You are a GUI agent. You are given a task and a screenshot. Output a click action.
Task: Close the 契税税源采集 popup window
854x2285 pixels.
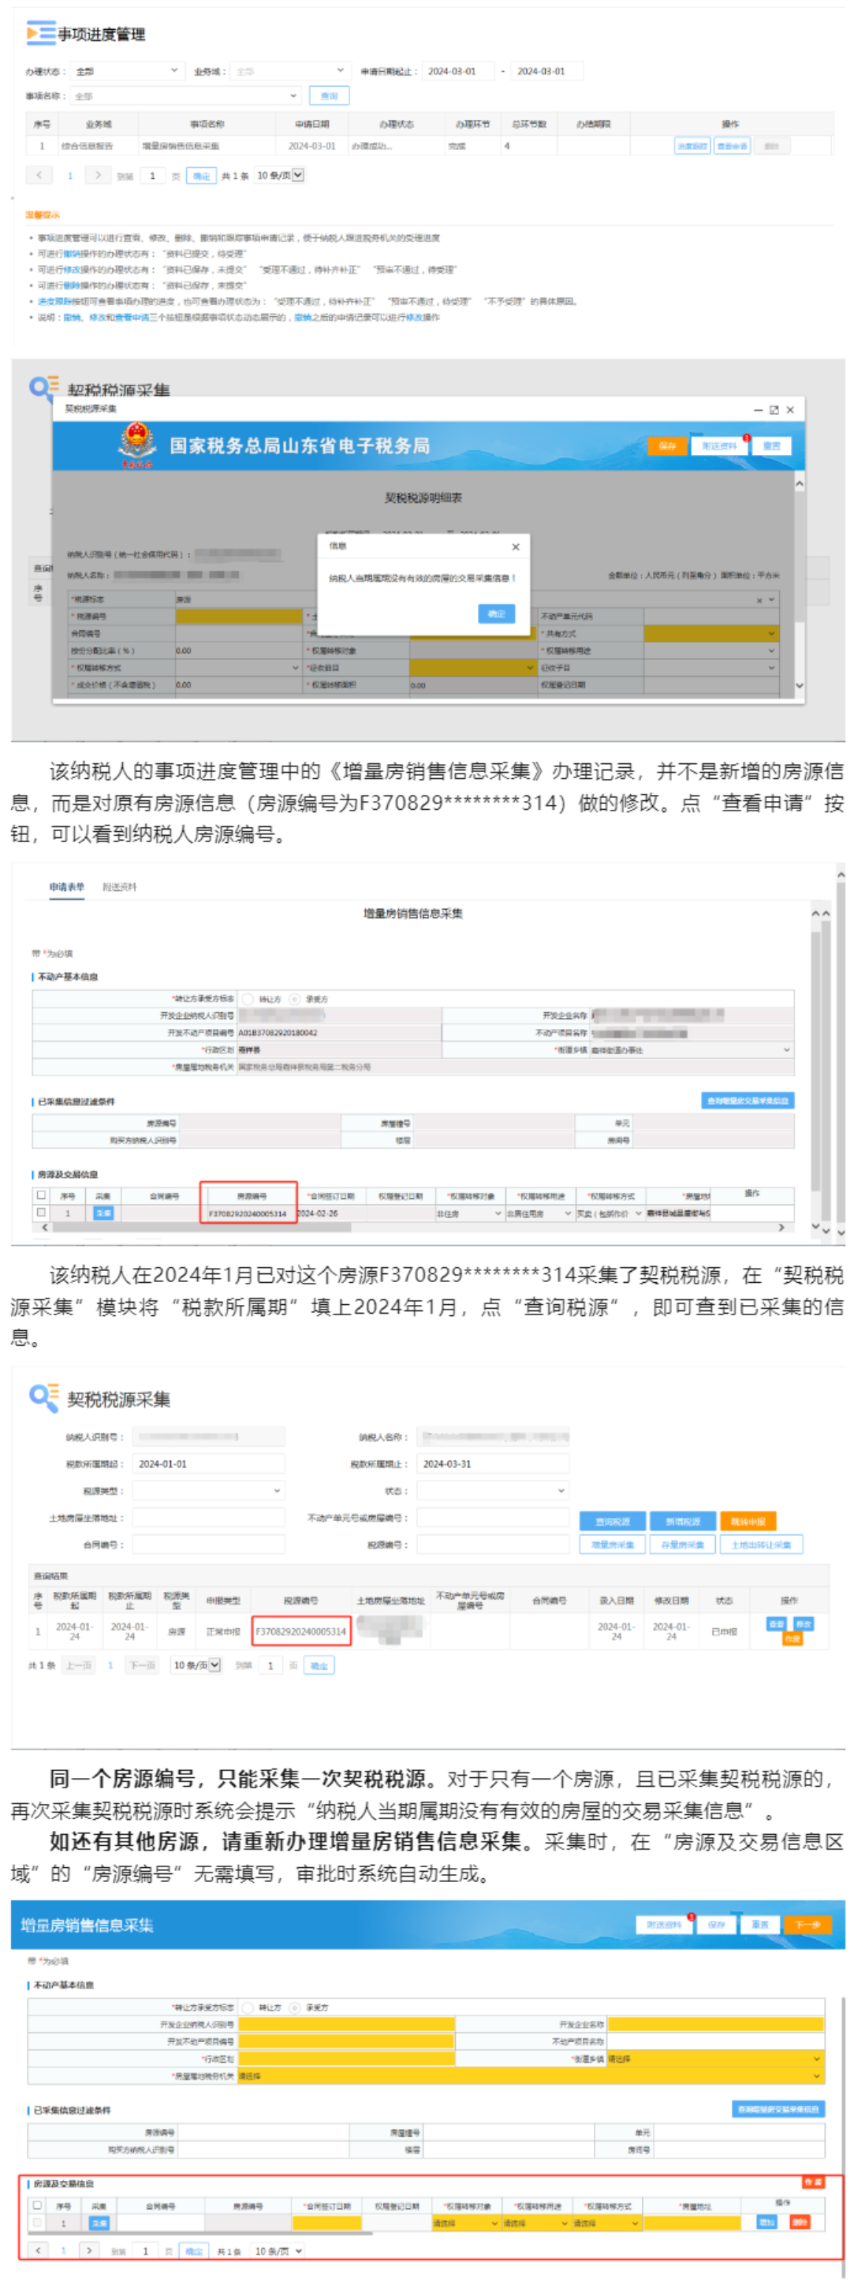[790, 410]
